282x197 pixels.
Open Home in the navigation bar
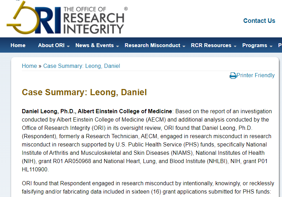tap(18, 45)
